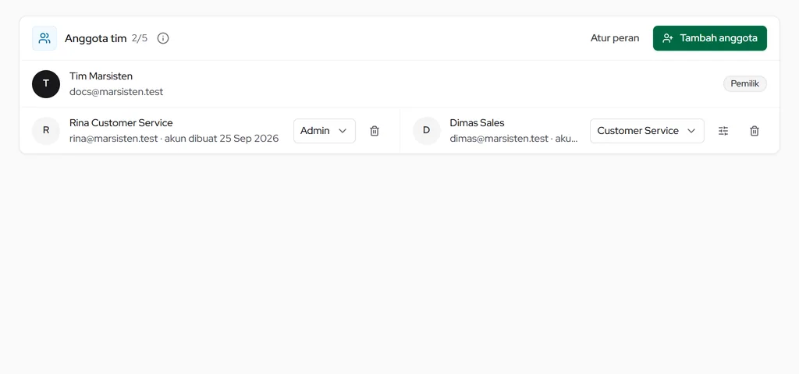Delete Dimas Sales via trash icon

755,131
